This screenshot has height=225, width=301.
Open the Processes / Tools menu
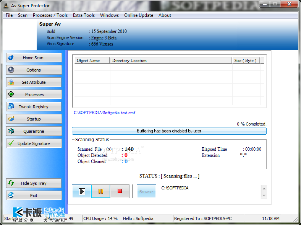(50, 15)
